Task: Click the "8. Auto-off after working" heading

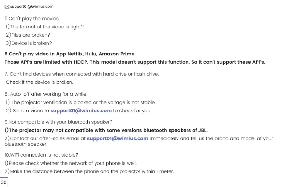Action: [45, 94]
